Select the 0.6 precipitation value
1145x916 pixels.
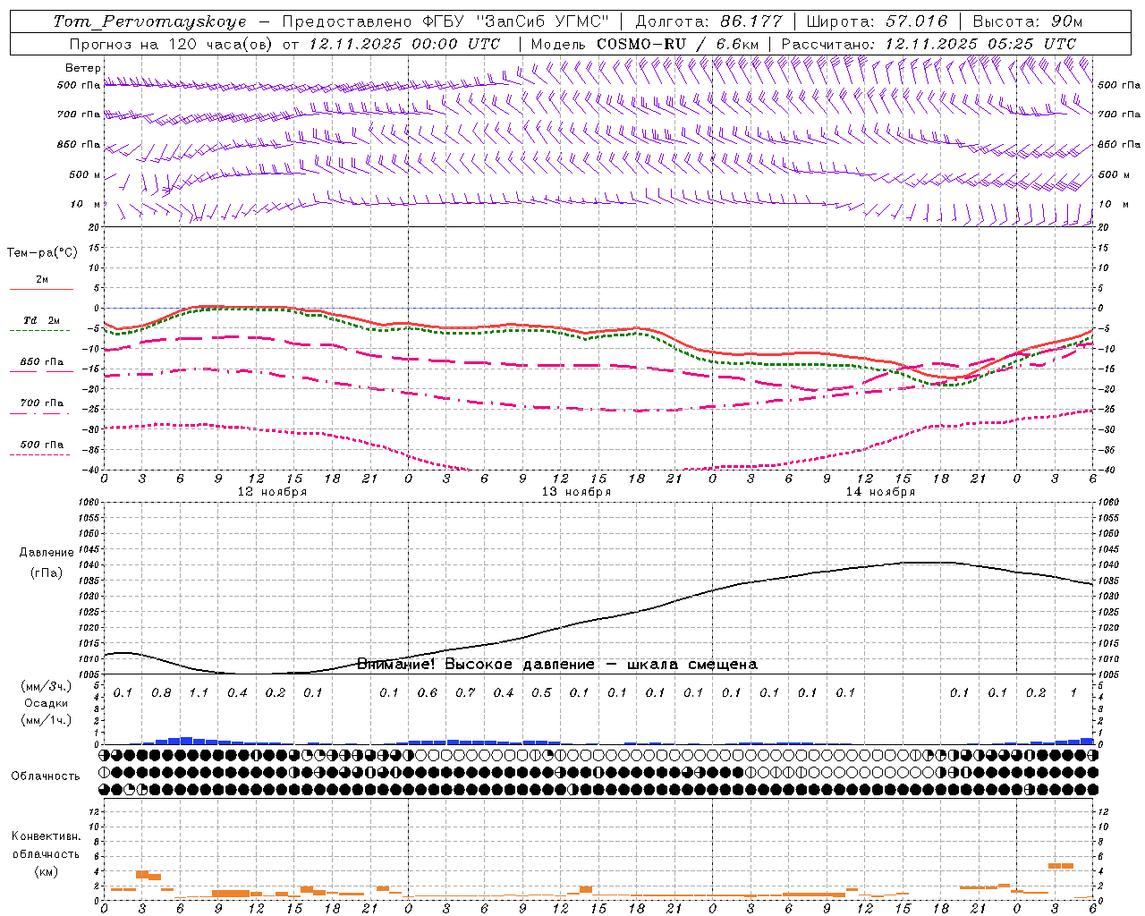428,692
